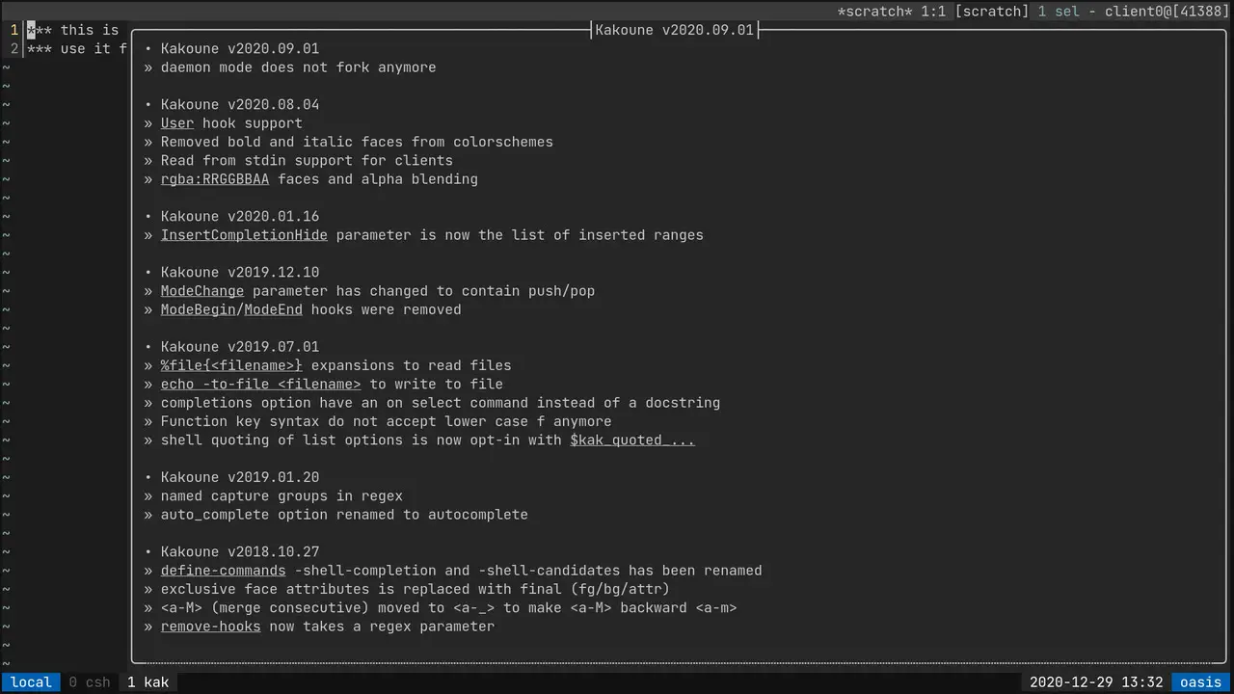Click the '*scratch* 1:1' buffer name in the status line

coord(892,12)
